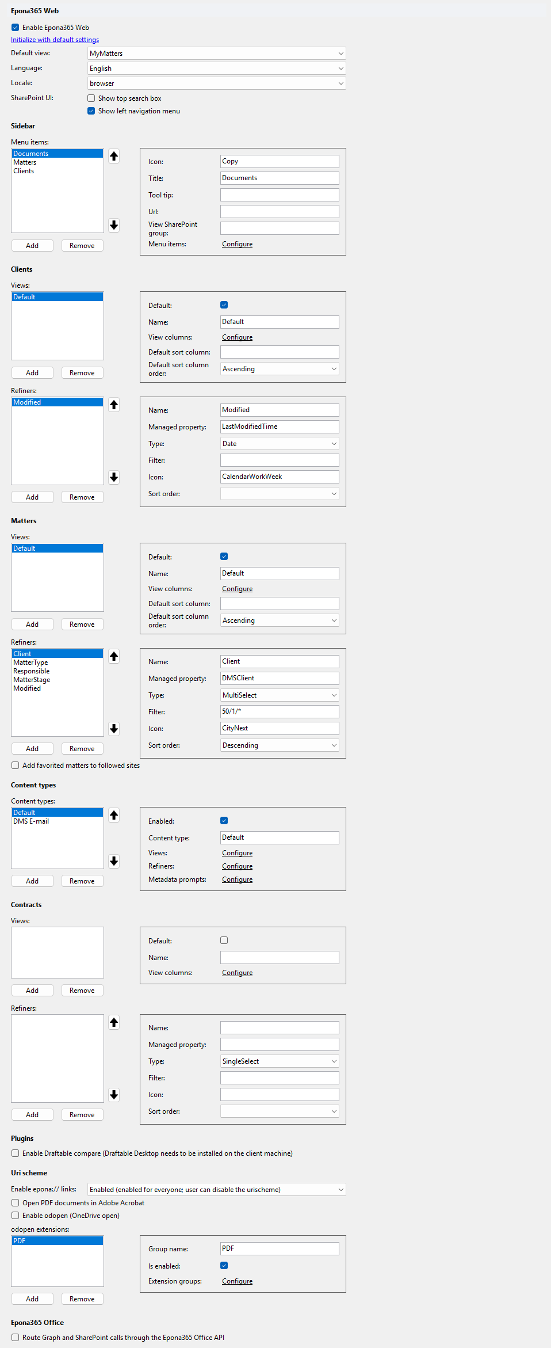Select MatterStage refiner in list
Image resolution: width=551 pixels, height=1348 pixels.
click(58, 680)
